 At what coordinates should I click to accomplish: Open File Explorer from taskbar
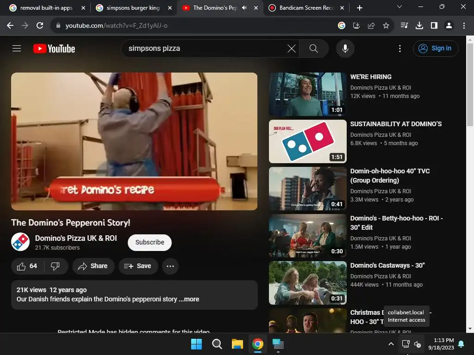(237, 344)
